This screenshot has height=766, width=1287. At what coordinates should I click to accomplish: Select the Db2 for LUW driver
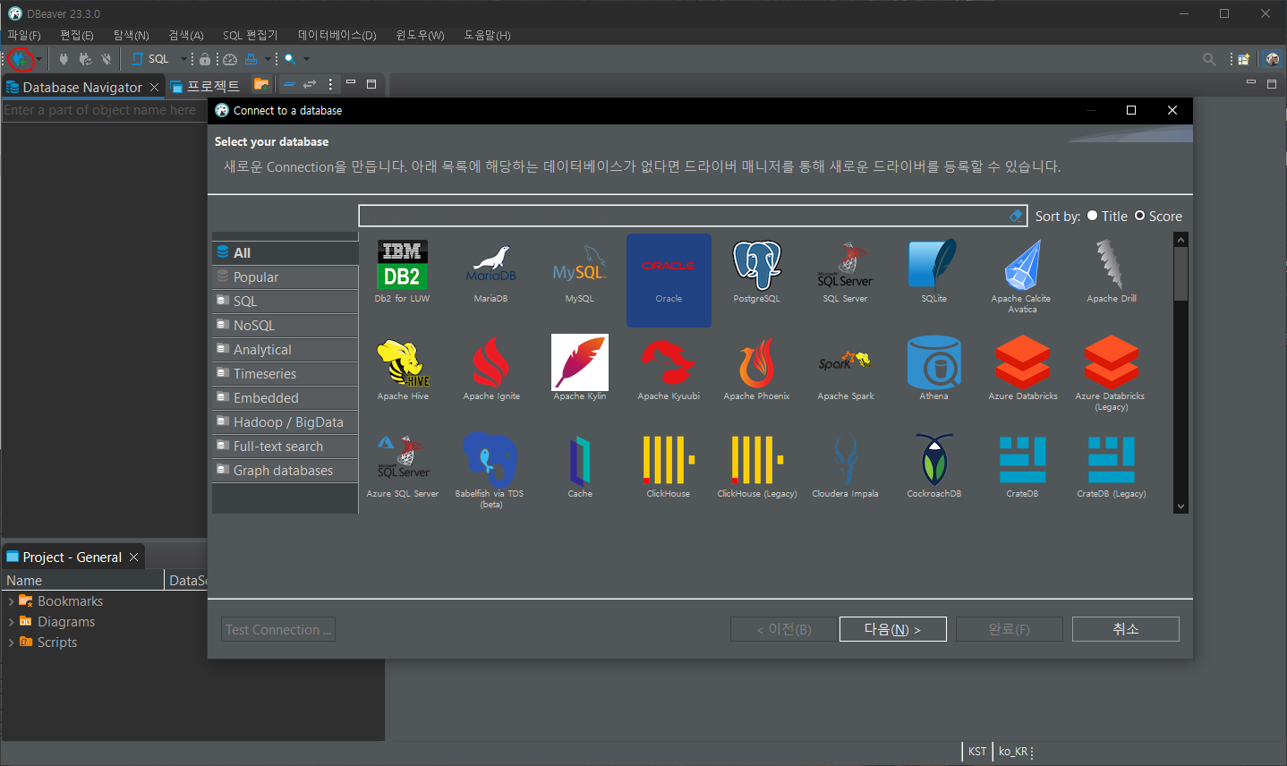403,272
